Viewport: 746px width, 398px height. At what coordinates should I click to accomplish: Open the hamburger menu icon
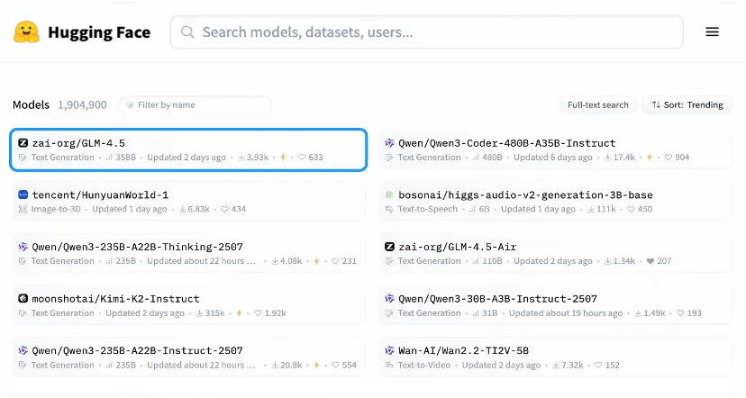(x=713, y=32)
